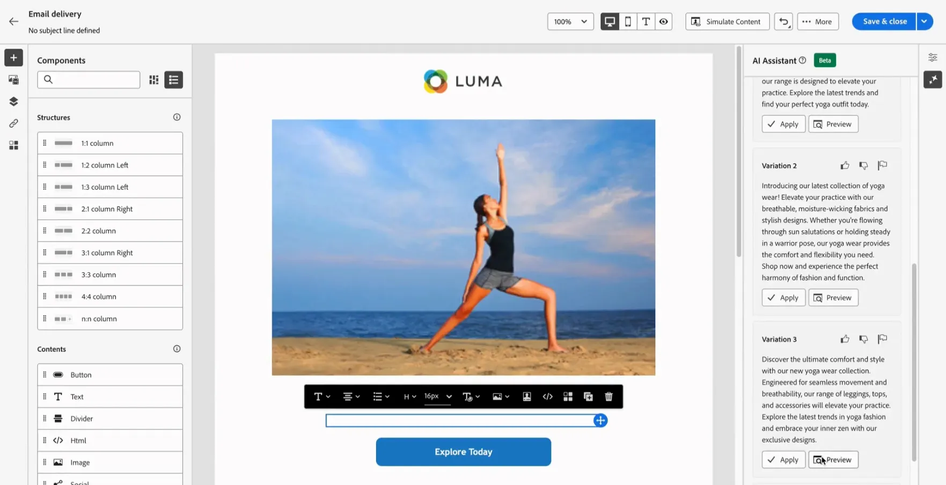Apply Variation 2
Viewport: 946px width, 485px height.
783,298
